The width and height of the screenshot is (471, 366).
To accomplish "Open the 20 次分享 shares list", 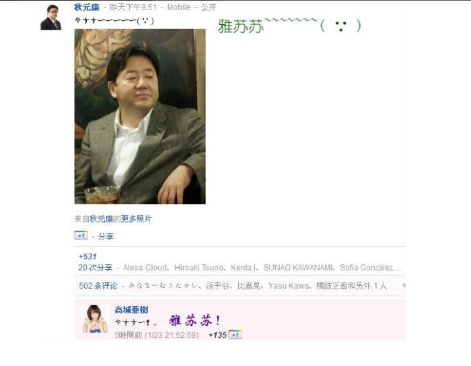I will (x=96, y=268).
